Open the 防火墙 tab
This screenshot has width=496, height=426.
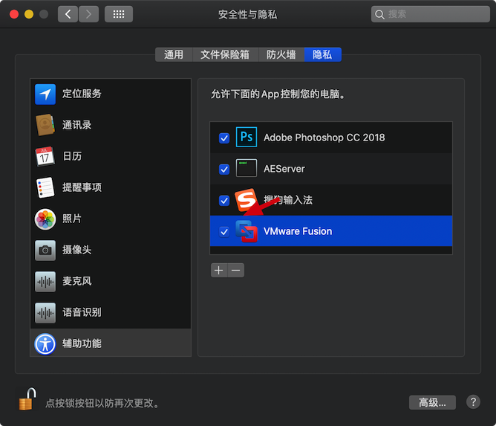click(x=281, y=55)
